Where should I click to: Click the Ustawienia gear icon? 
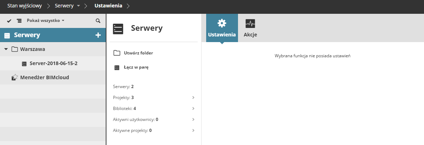(222, 23)
